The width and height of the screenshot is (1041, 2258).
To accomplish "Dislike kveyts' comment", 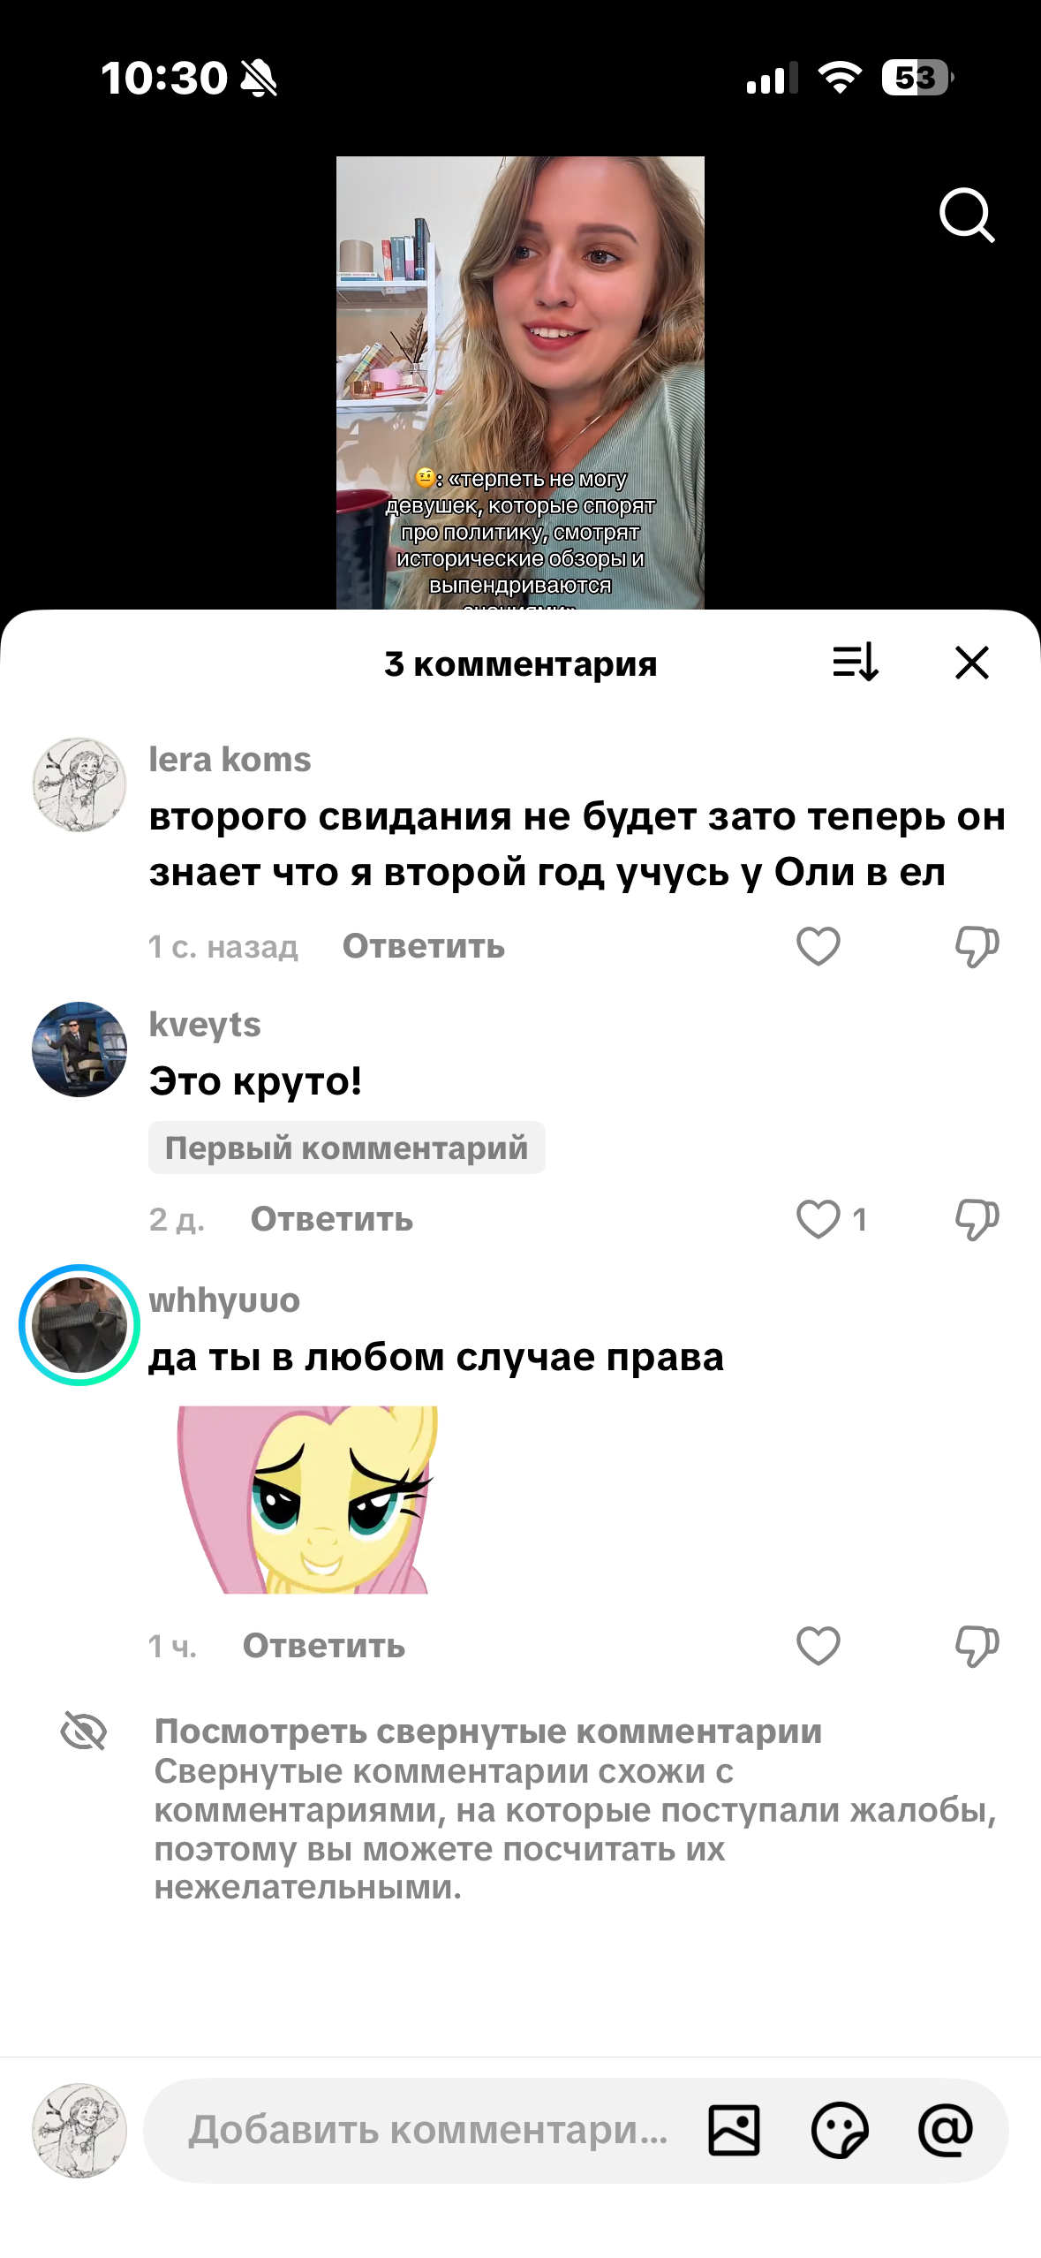I will tap(977, 1219).
